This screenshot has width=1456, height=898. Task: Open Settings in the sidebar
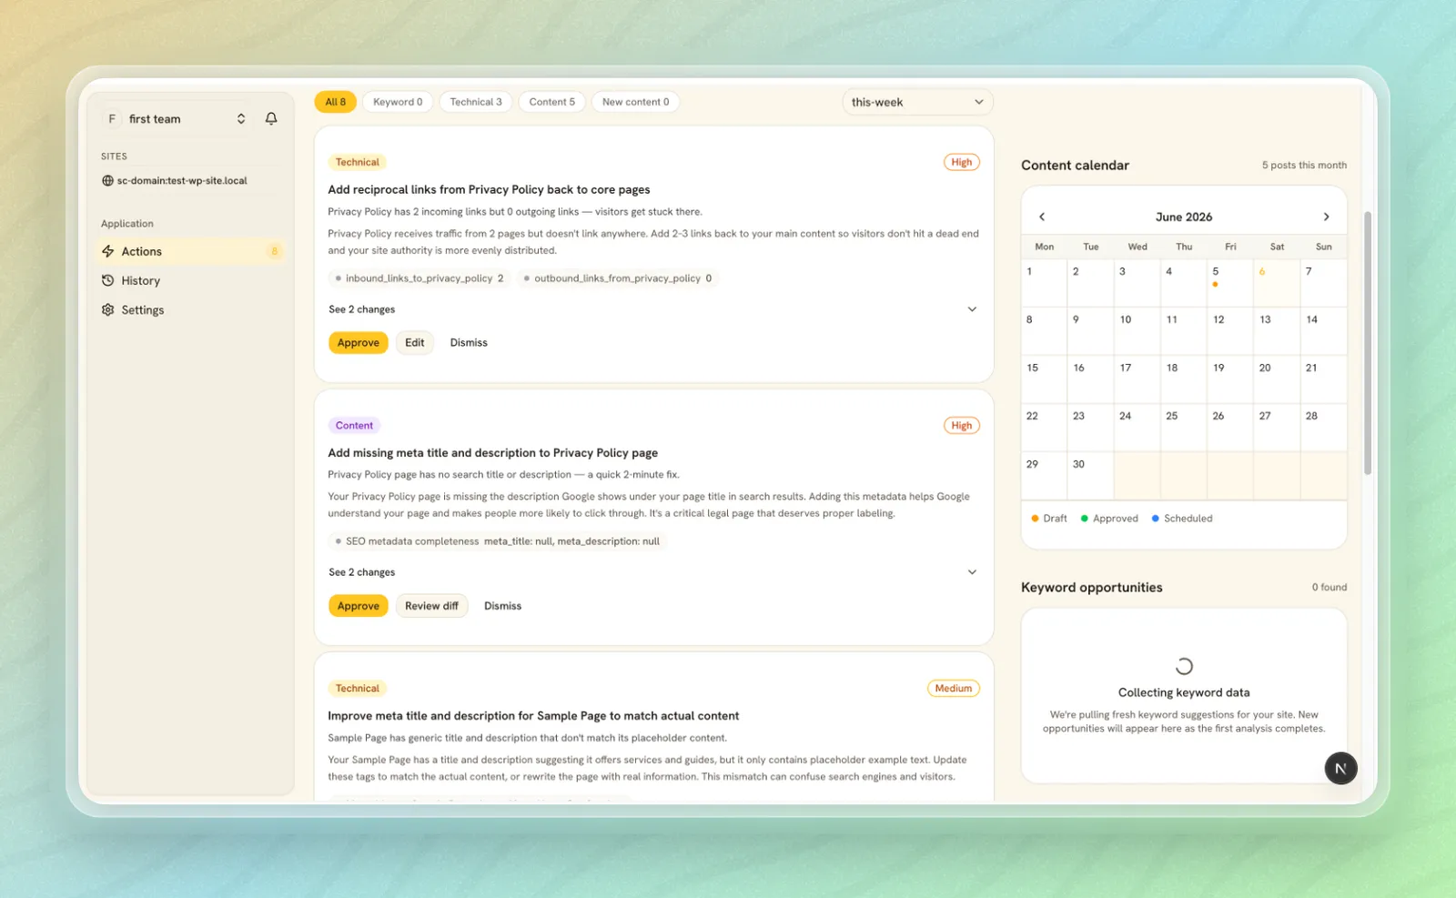[x=191, y=309]
